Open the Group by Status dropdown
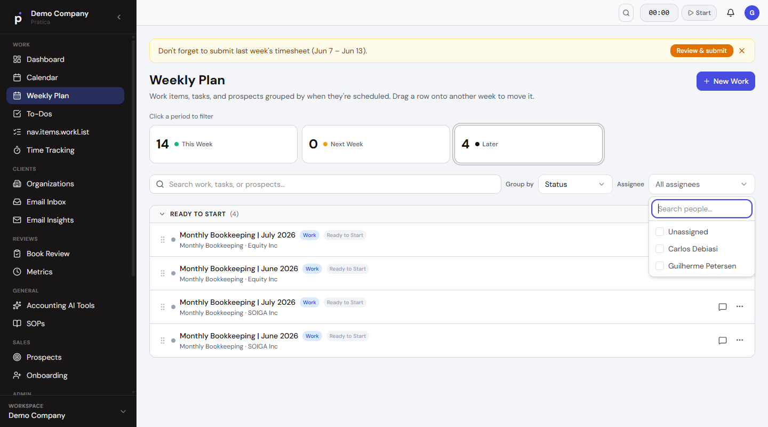Image resolution: width=768 pixels, height=427 pixels. (x=575, y=184)
